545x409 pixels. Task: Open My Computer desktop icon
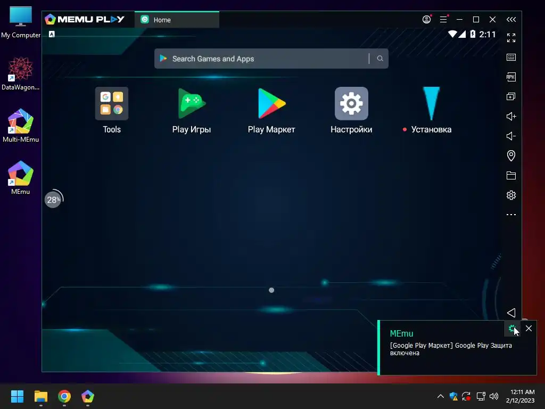(21, 22)
